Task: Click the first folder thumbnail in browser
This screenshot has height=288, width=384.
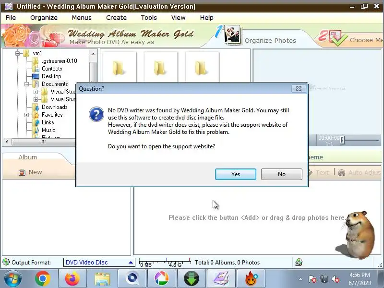Action: tap(119, 67)
